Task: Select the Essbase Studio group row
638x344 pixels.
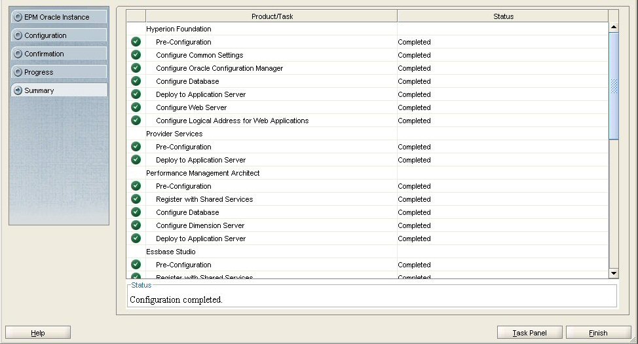Action: (367, 252)
